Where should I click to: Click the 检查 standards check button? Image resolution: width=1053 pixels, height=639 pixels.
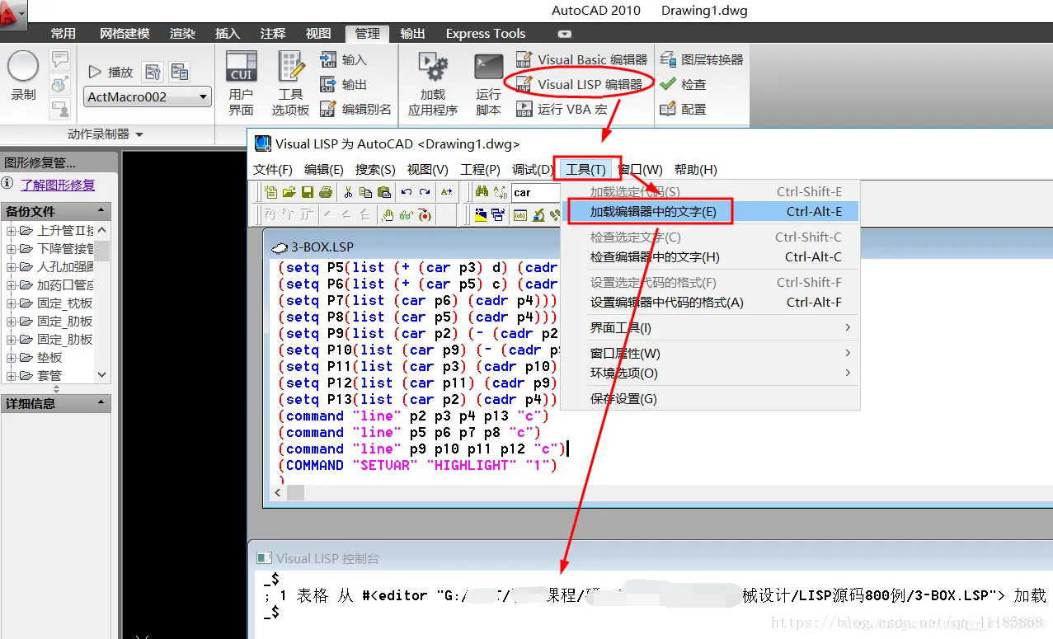pos(684,84)
